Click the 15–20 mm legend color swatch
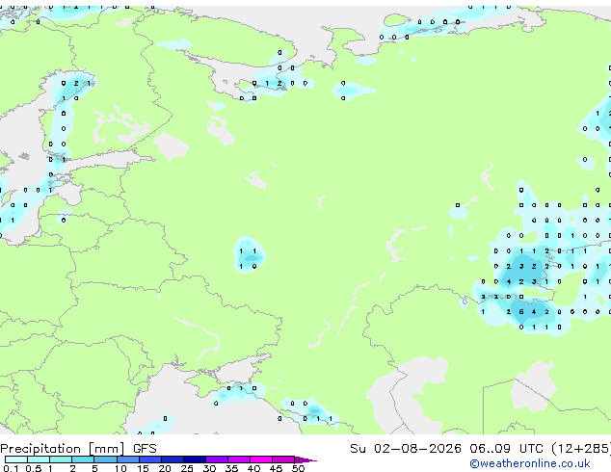 pos(150,459)
